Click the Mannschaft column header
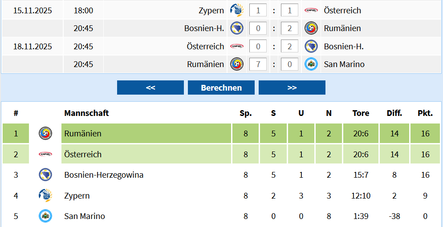The width and height of the screenshot is (443, 227). [86, 113]
